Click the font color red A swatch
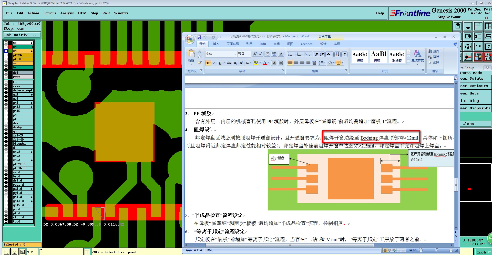 coord(265,63)
